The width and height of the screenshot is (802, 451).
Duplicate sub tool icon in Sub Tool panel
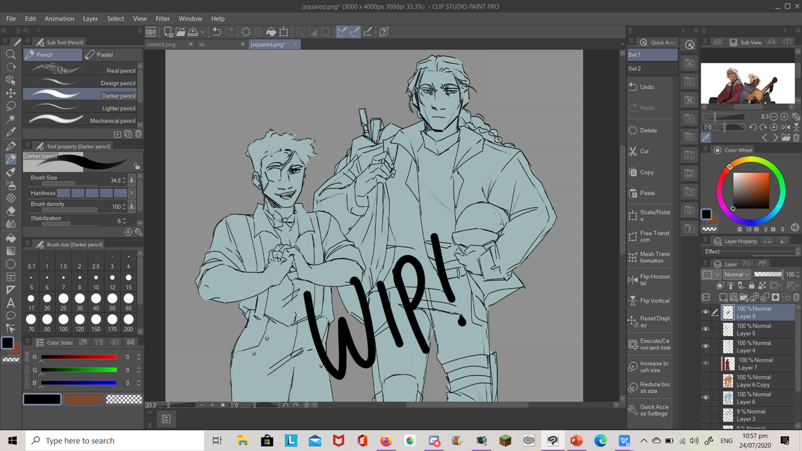click(x=128, y=133)
